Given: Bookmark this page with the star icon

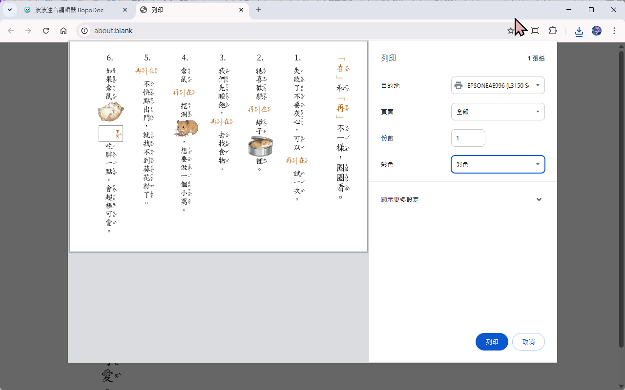Looking at the screenshot, I should [511, 30].
